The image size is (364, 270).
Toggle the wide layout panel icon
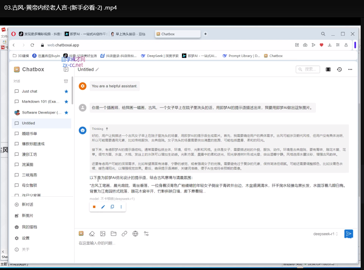(328, 70)
